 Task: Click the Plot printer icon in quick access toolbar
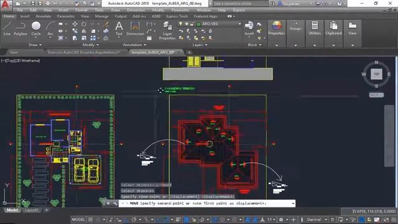pyautogui.click(x=48, y=4)
